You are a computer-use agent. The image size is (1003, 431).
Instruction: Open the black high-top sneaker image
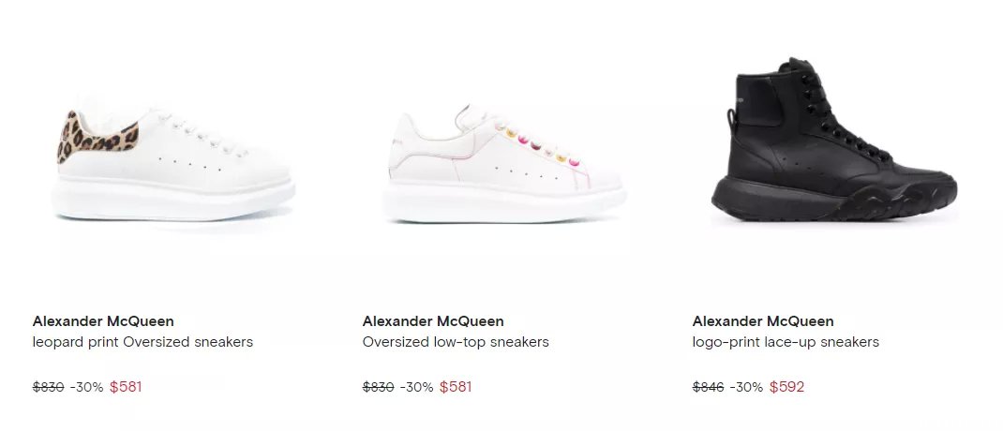click(834, 140)
